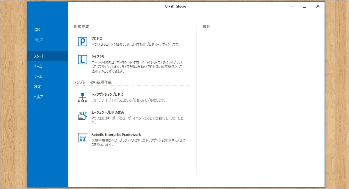The height and width of the screenshot is (189, 349).
Task: Switch to the スタート tab
Action: click(47, 56)
